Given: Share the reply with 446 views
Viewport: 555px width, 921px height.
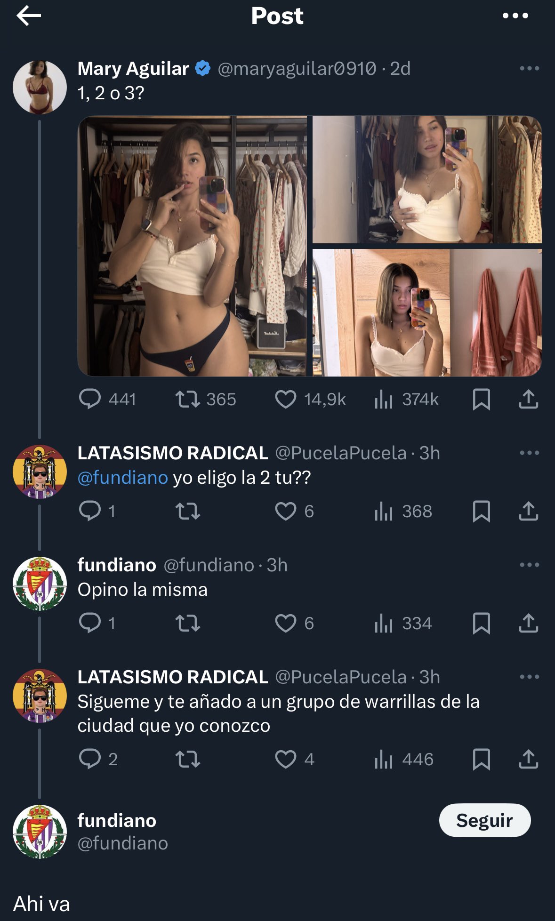Looking at the screenshot, I should click(x=528, y=759).
